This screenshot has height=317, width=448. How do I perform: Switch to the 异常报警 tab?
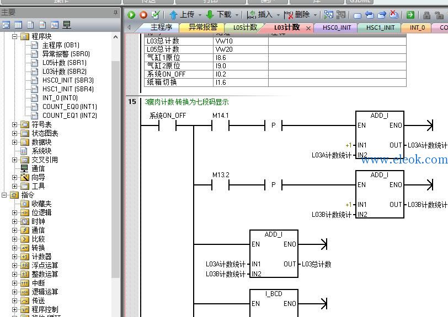point(203,28)
